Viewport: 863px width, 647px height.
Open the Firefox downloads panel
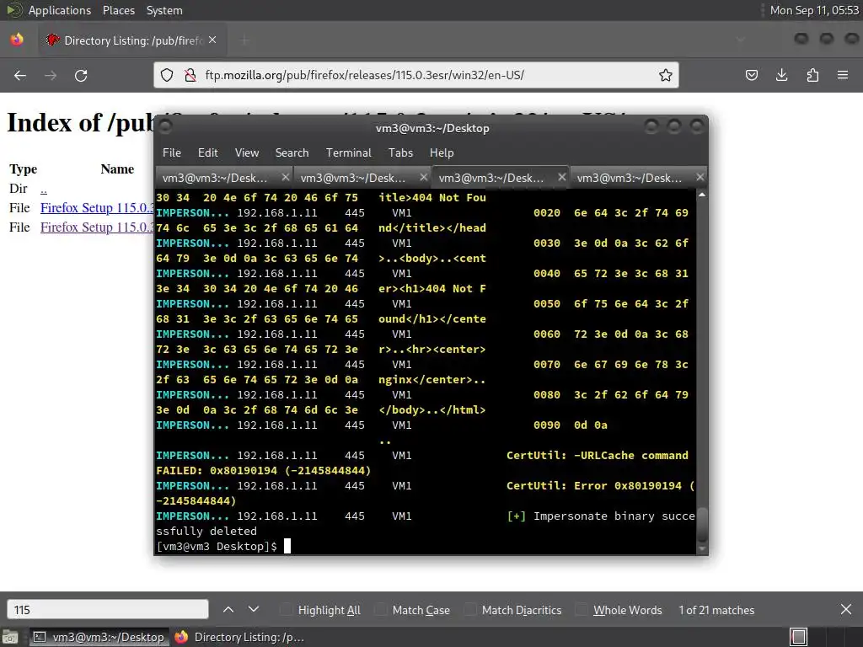coord(781,75)
